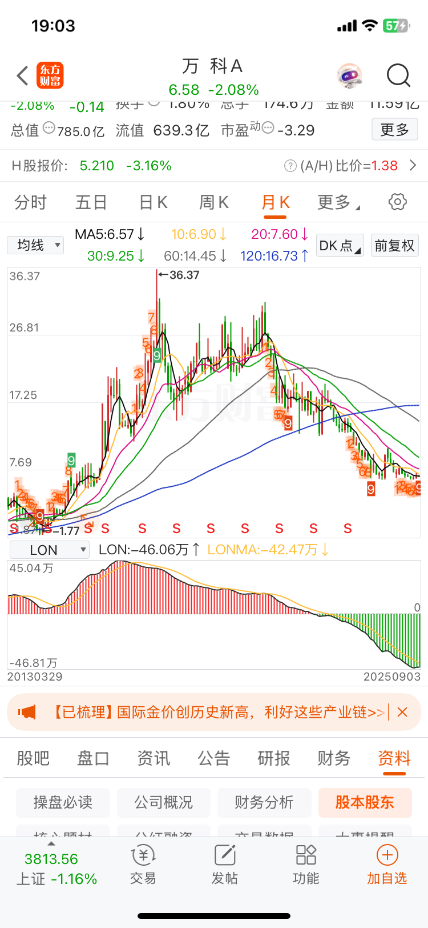
Task: Tap the MA120 16.73 value
Action: tap(274, 256)
